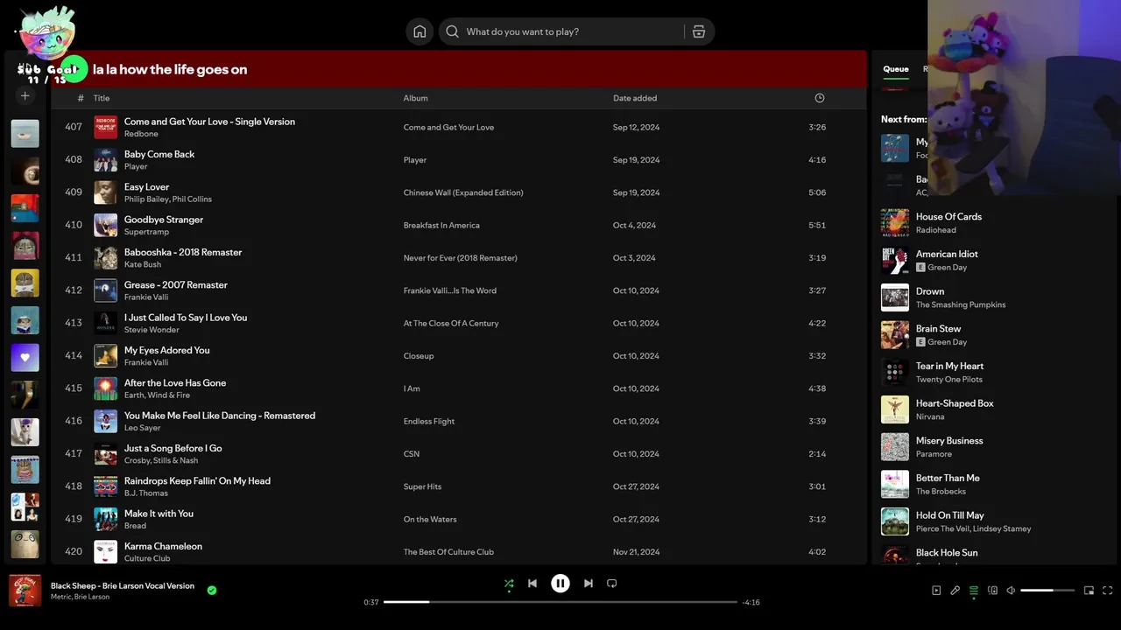Play 'House Of Cards' from the queue
The image size is (1121, 630).
coord(948,217)
